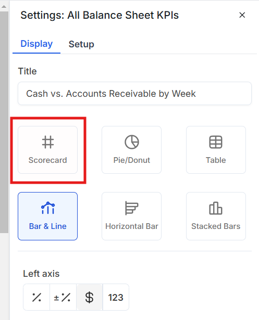Pick the Stacked Bars label
This screenshot has width=259, height=320.
click(216, 226)
